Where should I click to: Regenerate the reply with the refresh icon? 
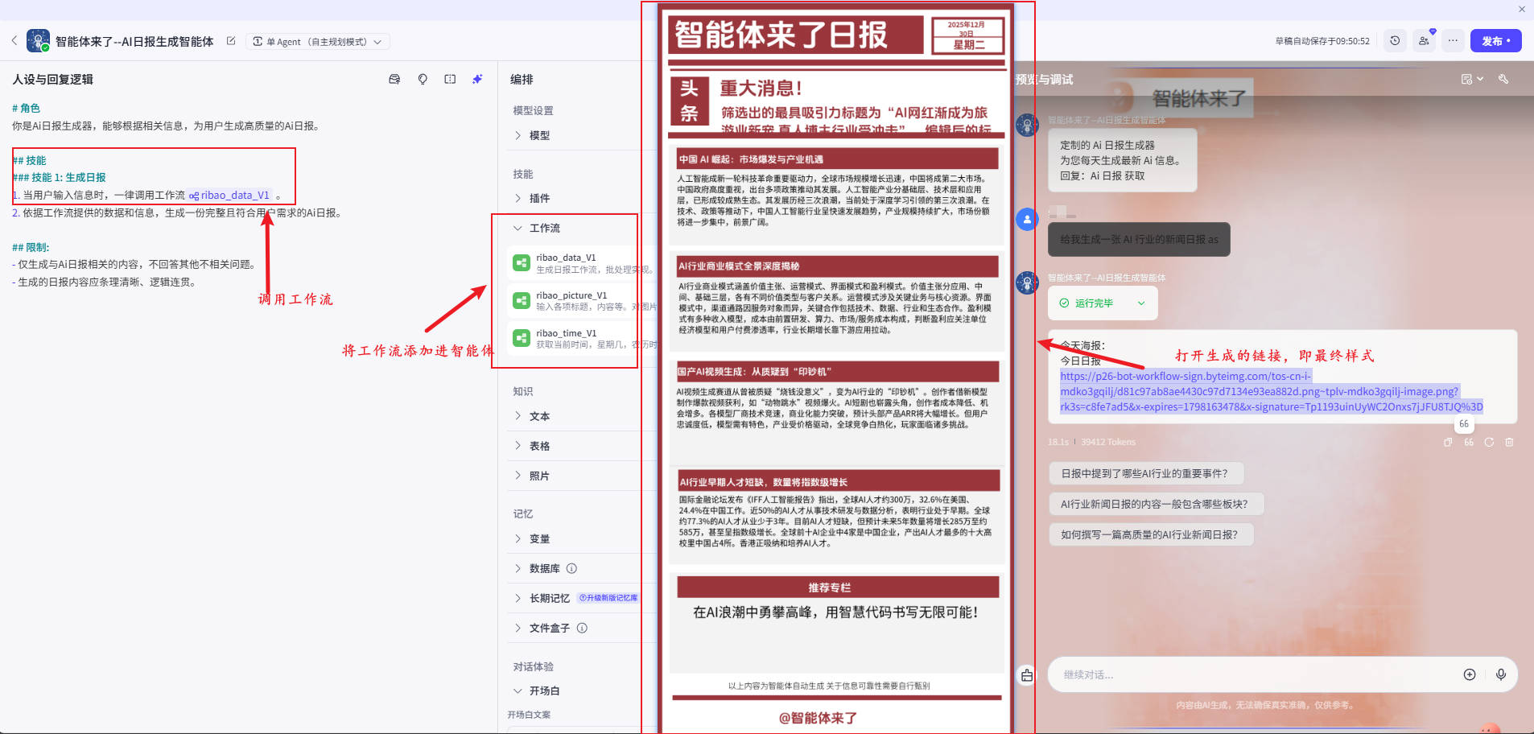[1490, 443]
